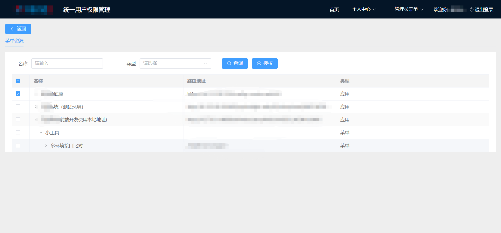Click the 统一用户权限管理 title

[87, 10]
